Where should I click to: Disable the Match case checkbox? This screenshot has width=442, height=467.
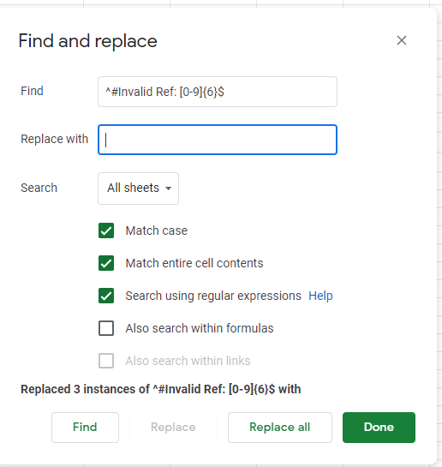(106, 231)
